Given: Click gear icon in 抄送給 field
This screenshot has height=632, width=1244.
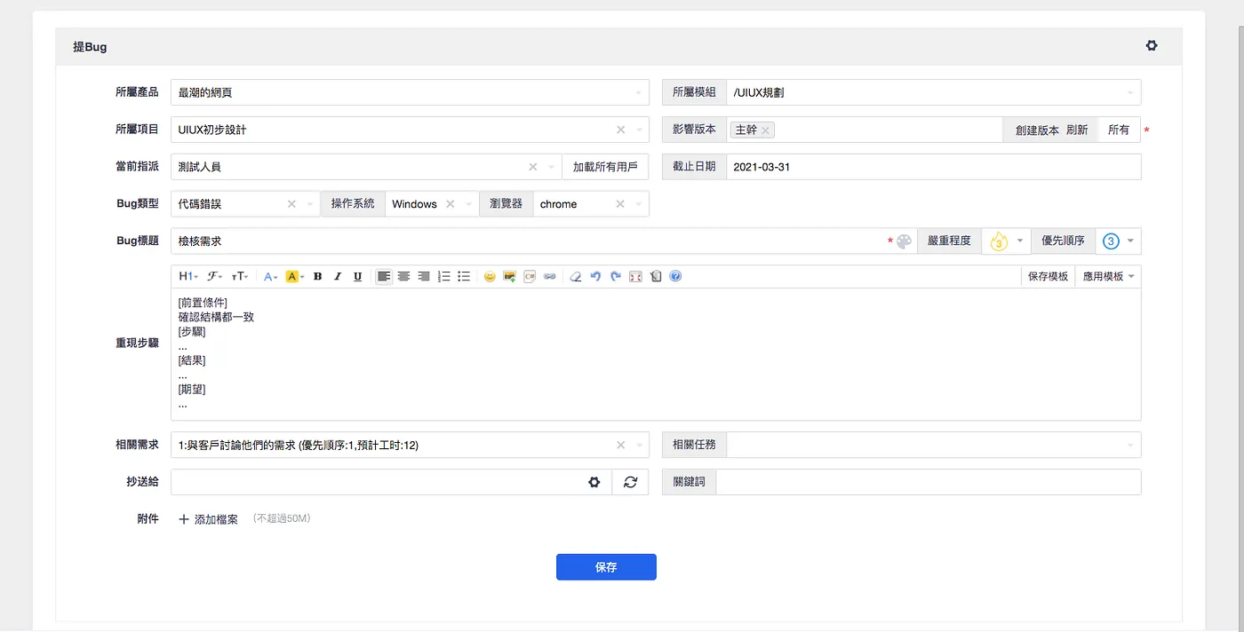Looking at the screenshot, I should click(x=594, y=482).
